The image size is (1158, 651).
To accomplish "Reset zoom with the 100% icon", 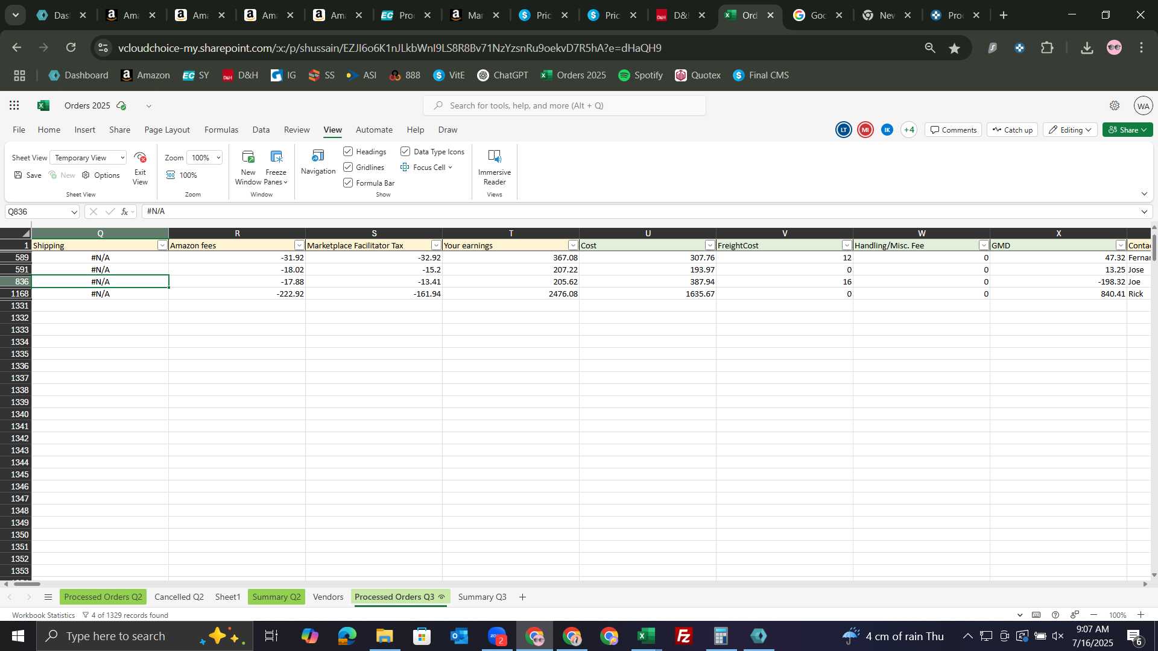I will pyautogui.click(x=171, y=175).
